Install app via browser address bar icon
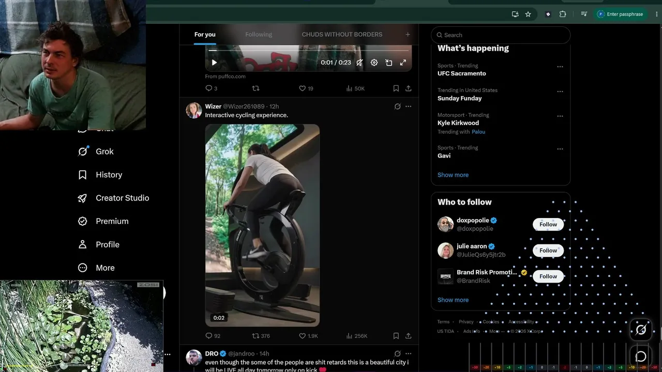The height and width of the screenshot is (372, 662). 515,14
